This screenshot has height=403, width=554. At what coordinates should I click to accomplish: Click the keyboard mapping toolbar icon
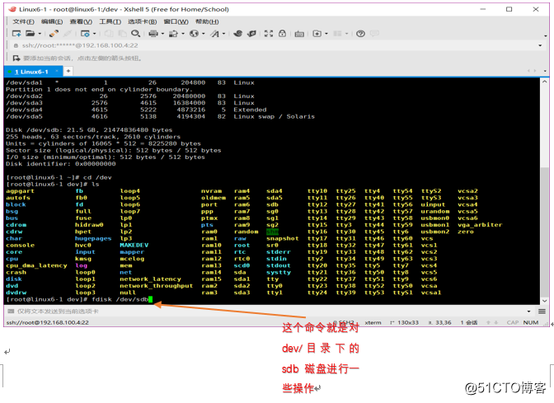tap(299, 34)
